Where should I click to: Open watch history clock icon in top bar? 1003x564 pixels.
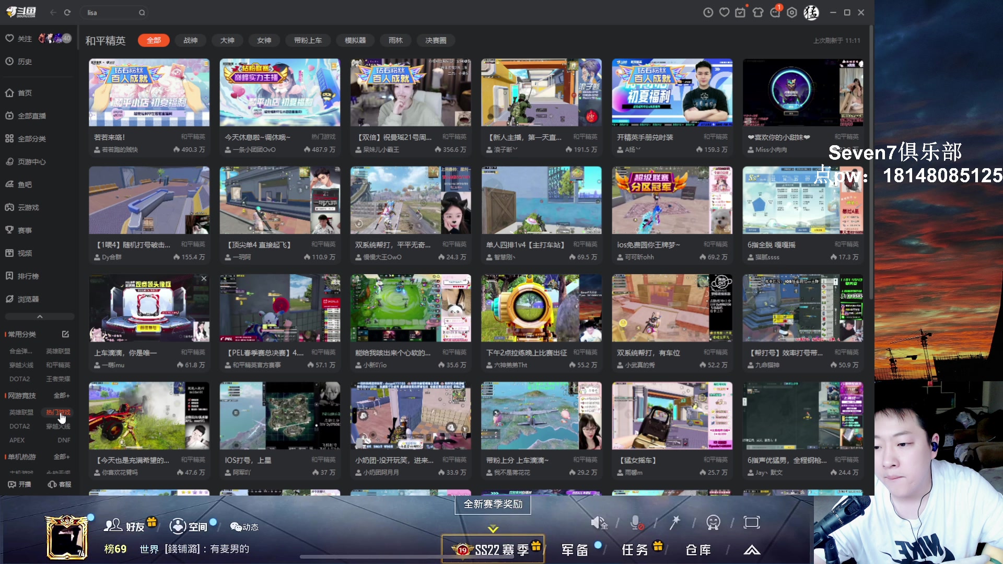(708, 13)
